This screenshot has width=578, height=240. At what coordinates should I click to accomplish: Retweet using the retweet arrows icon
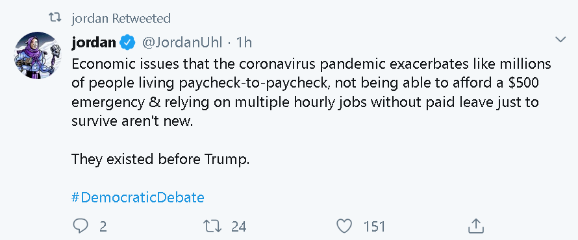213,226
